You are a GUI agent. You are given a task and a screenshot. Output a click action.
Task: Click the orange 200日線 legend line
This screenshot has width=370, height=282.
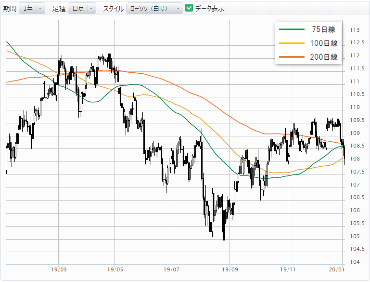pos(292,57)
